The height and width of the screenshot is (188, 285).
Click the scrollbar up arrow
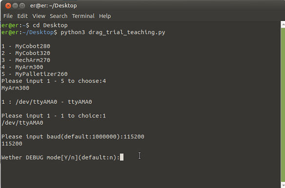[283, 24]
